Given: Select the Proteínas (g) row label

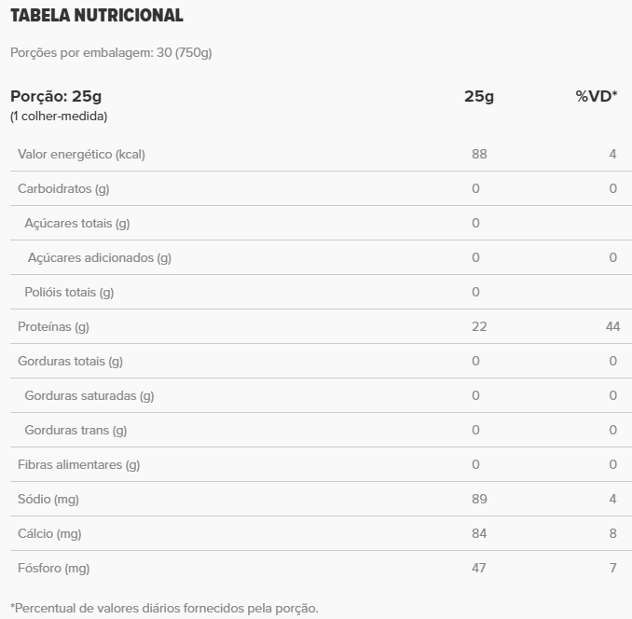Looking at the screenshot, I should coord(53,326).
